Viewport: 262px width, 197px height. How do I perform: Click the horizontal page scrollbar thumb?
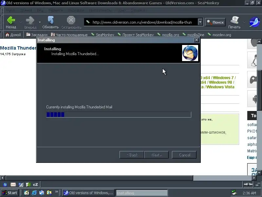[99, 178]
